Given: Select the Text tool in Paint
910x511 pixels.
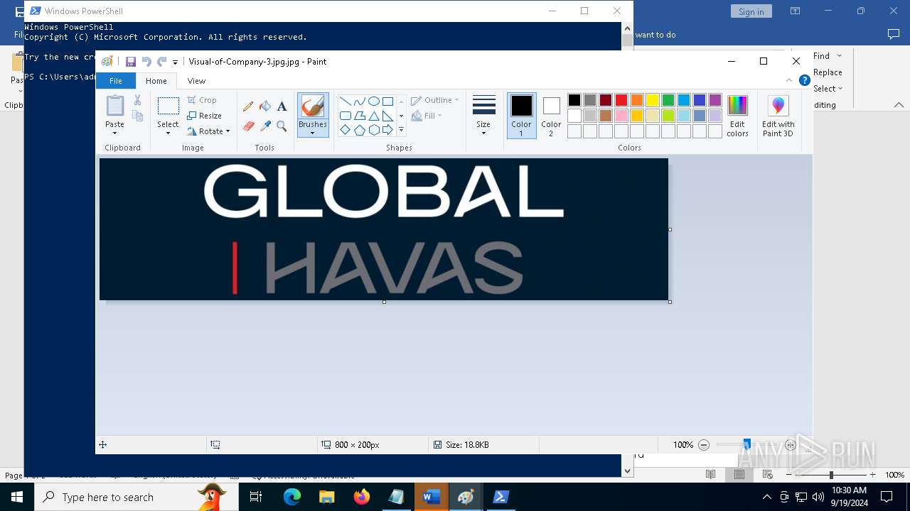Looking at the screenshot, I should point(282,106).
